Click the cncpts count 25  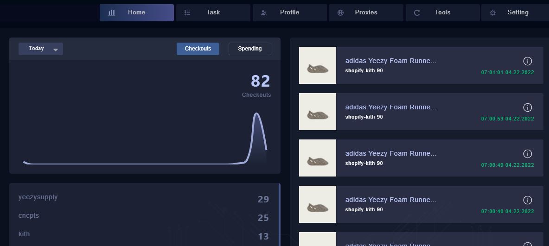[263, 218]
